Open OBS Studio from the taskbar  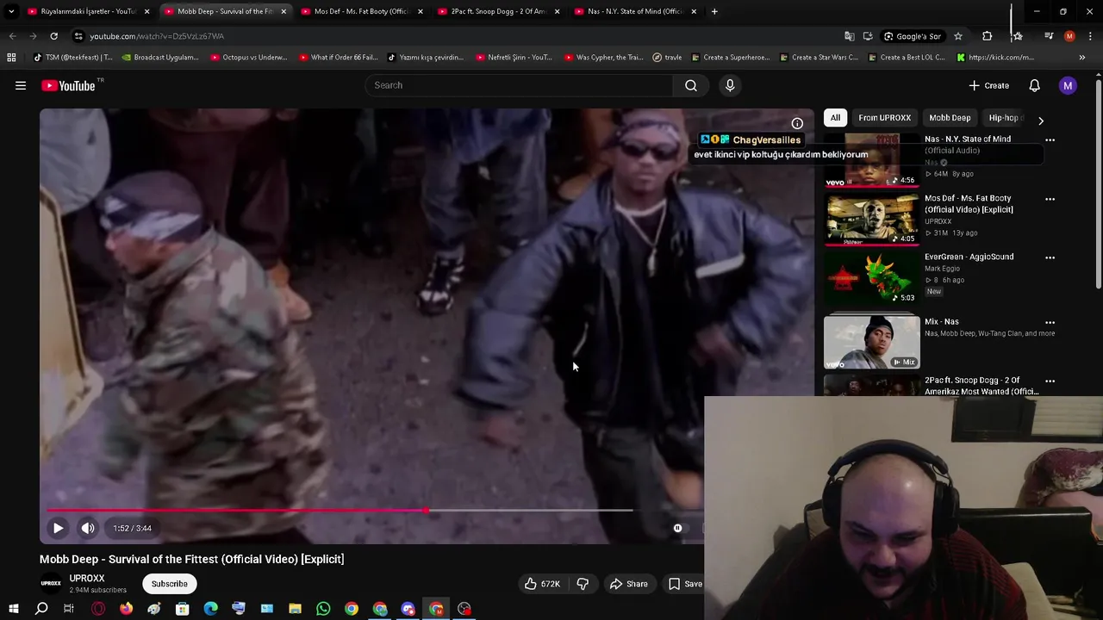click(x=464, y=609)
